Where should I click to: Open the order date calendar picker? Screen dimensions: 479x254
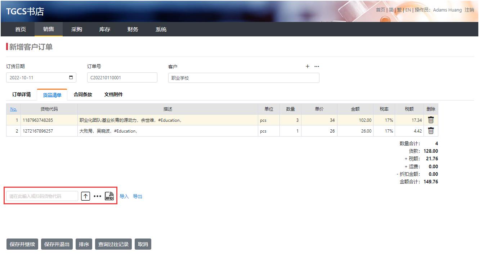71,77
